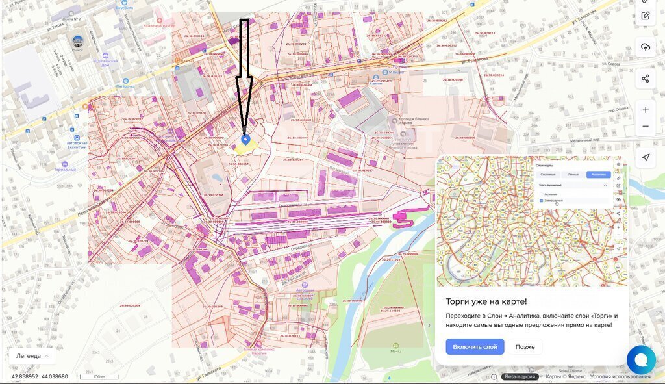Click the my-location arrow icon
The width and height of the screenshot is (665, 384).
tap(645, 157)
